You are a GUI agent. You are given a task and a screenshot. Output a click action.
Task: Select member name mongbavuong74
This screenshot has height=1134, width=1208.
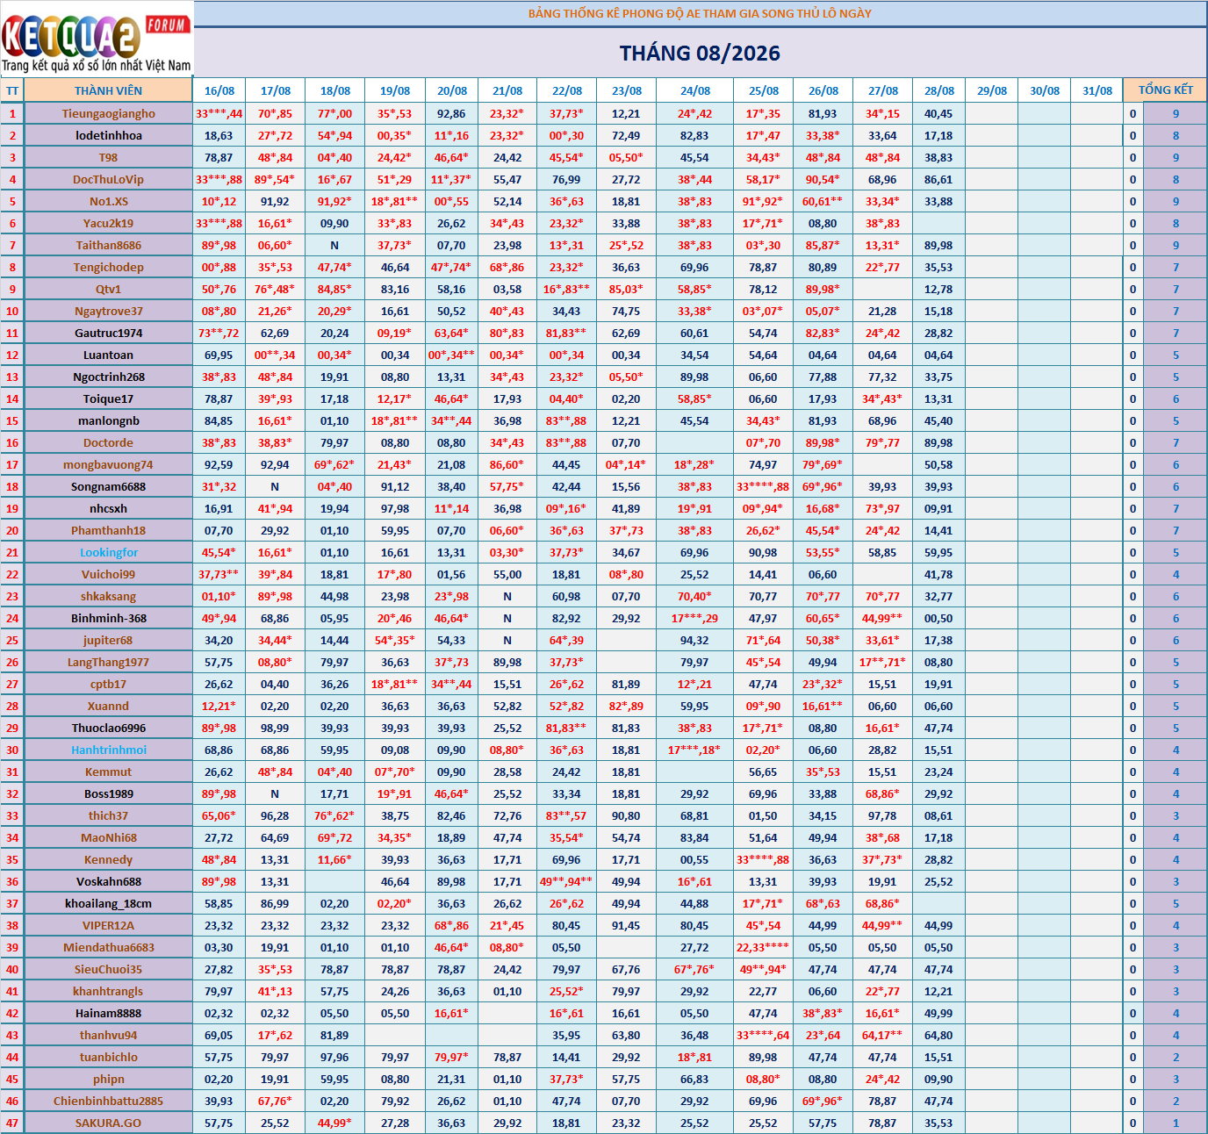tap(108, 464)
